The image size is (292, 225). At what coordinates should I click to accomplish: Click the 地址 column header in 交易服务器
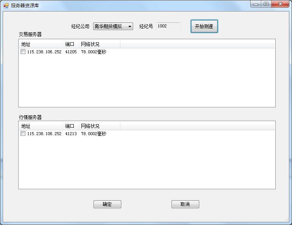pyautogui.click(x=41, y=44)
